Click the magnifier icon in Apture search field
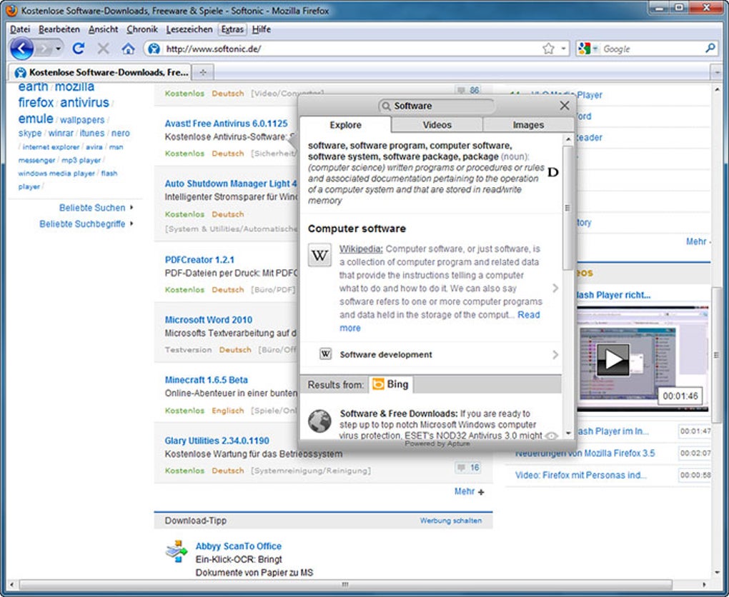 tap(386, 106)
